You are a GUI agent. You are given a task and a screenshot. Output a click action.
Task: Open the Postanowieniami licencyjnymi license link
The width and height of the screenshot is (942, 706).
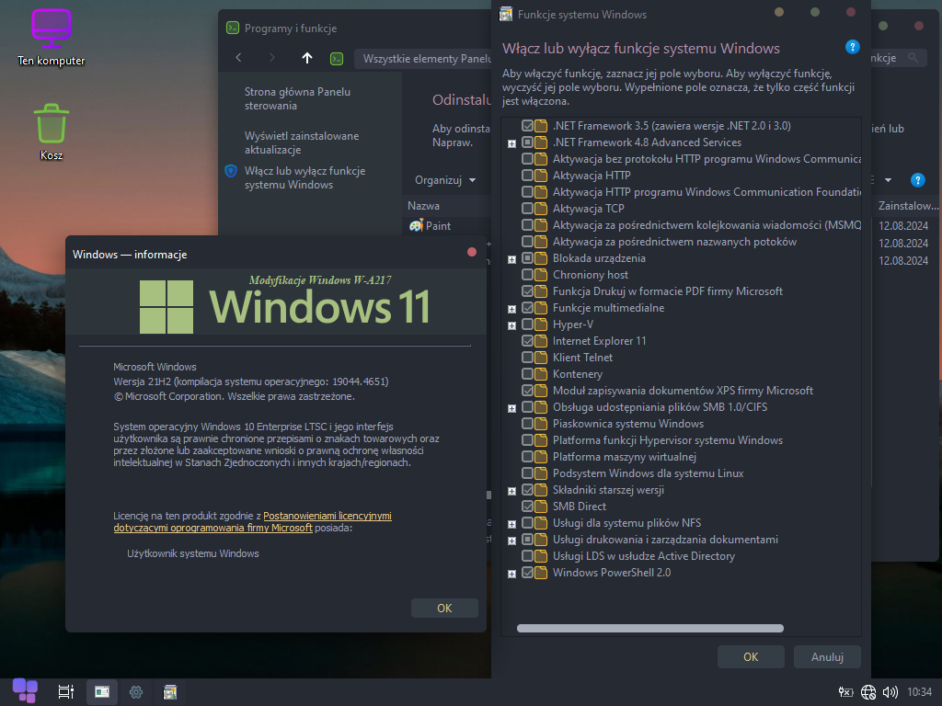[x=327, y=517]
